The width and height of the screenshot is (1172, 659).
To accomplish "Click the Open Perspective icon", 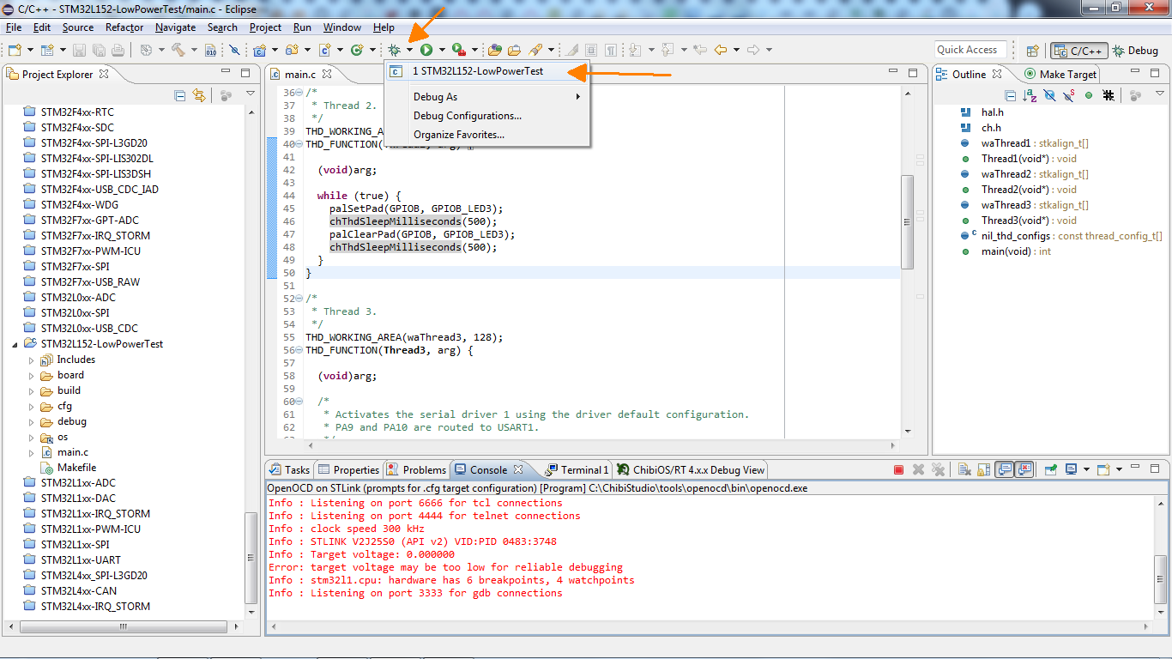I will (x=1033, y=51).
